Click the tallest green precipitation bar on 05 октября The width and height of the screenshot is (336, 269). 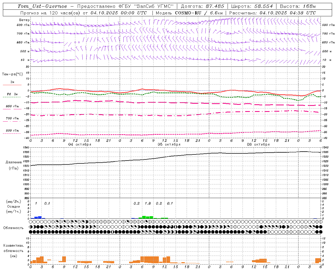coord(144,217)
